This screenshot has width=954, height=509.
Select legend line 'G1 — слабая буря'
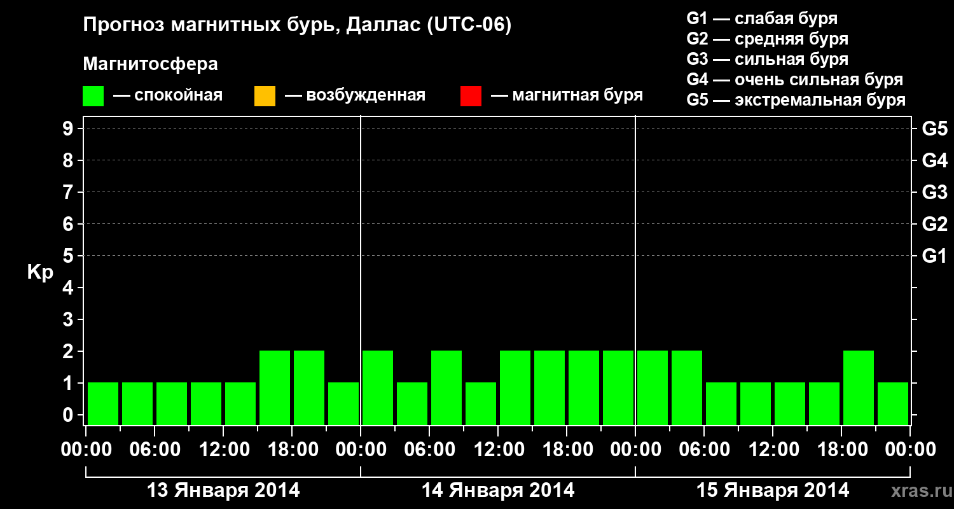(x=762, y=18)
